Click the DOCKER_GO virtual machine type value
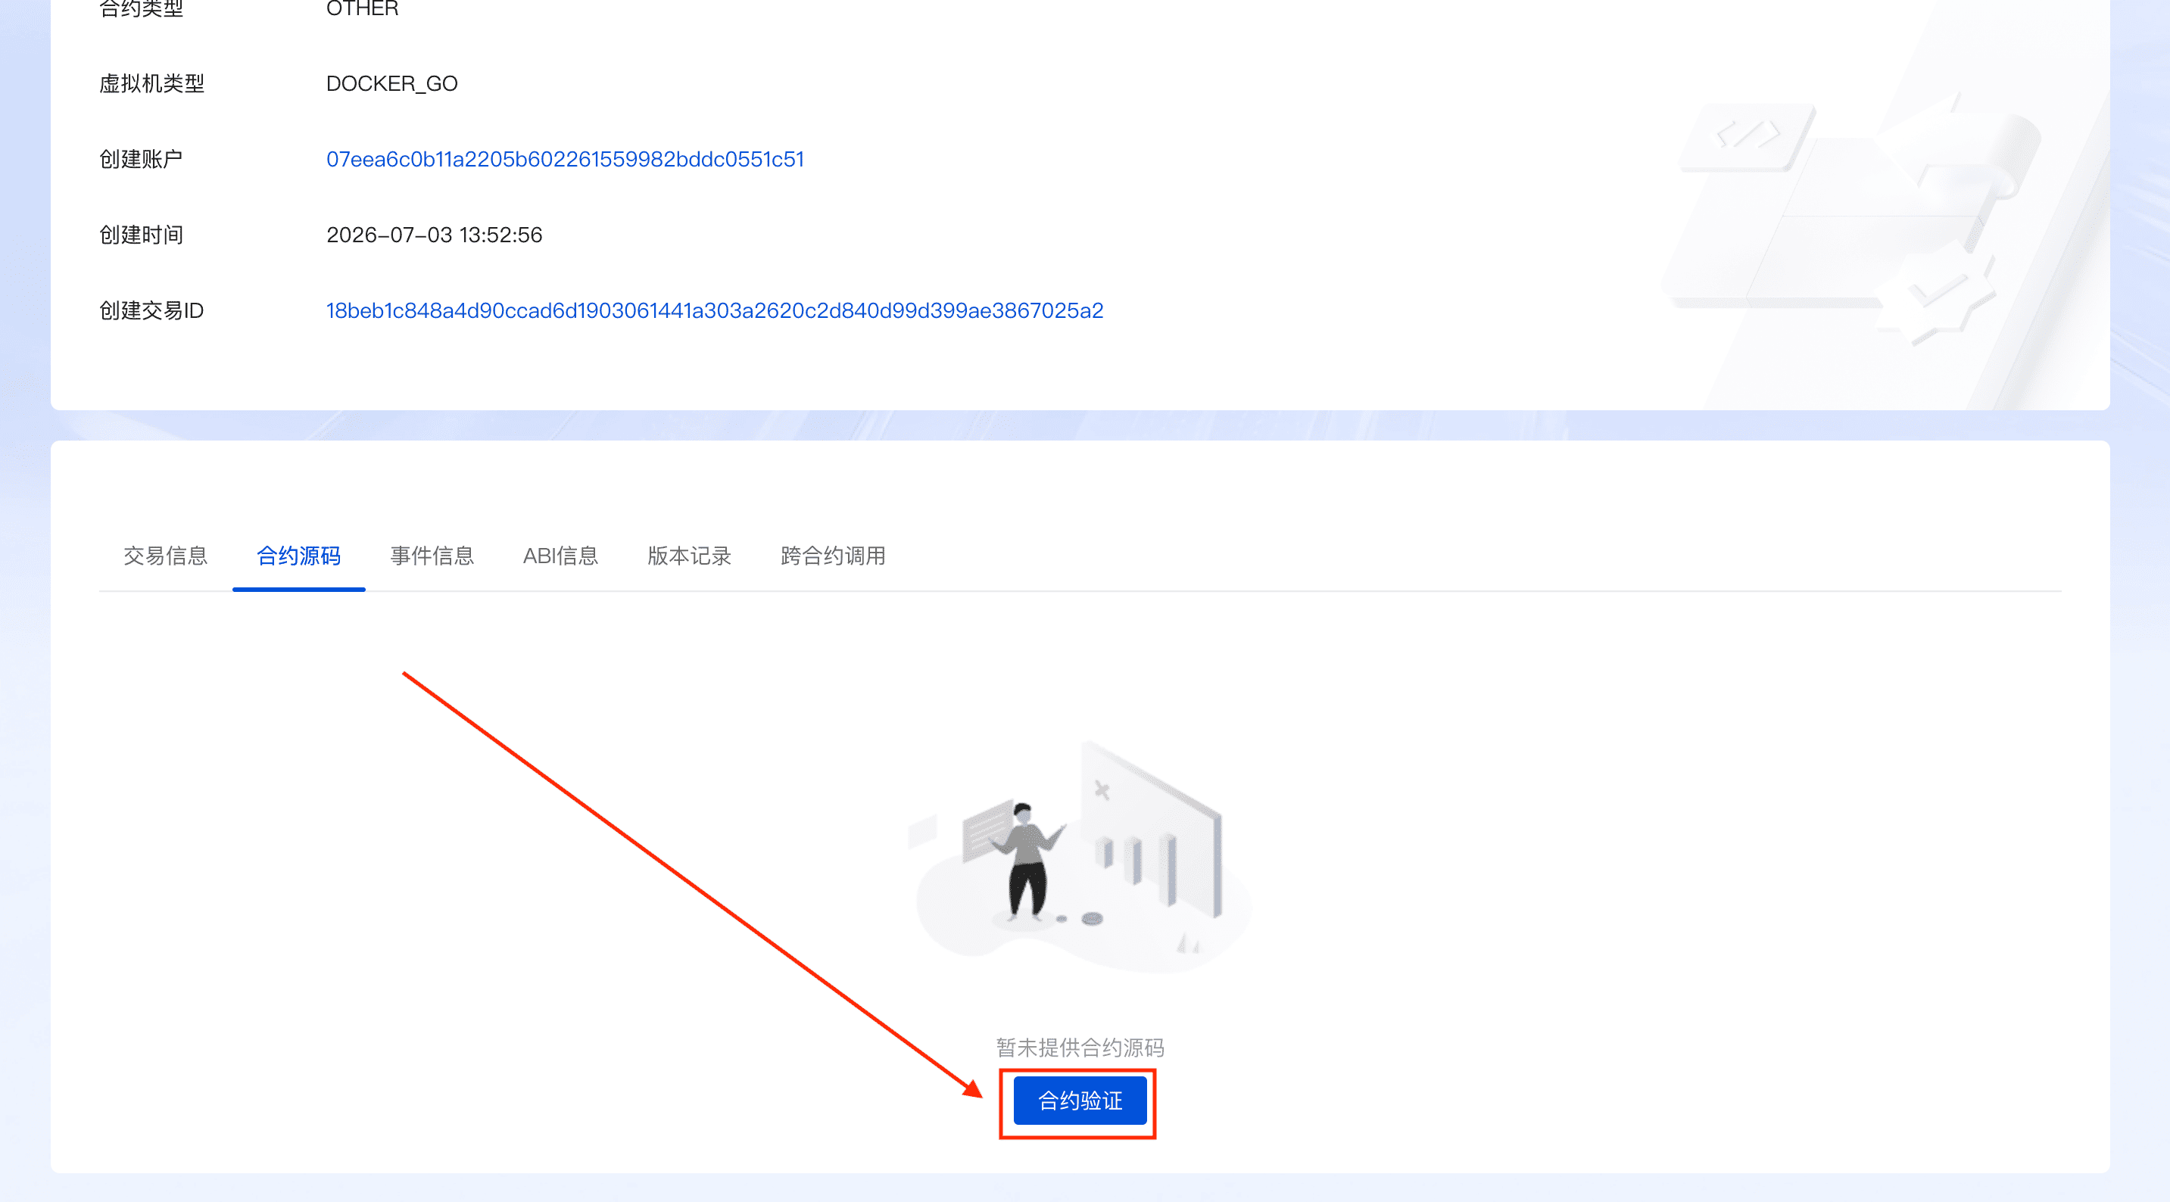This screenshot has height=1202, width=2170. (391, 83)
